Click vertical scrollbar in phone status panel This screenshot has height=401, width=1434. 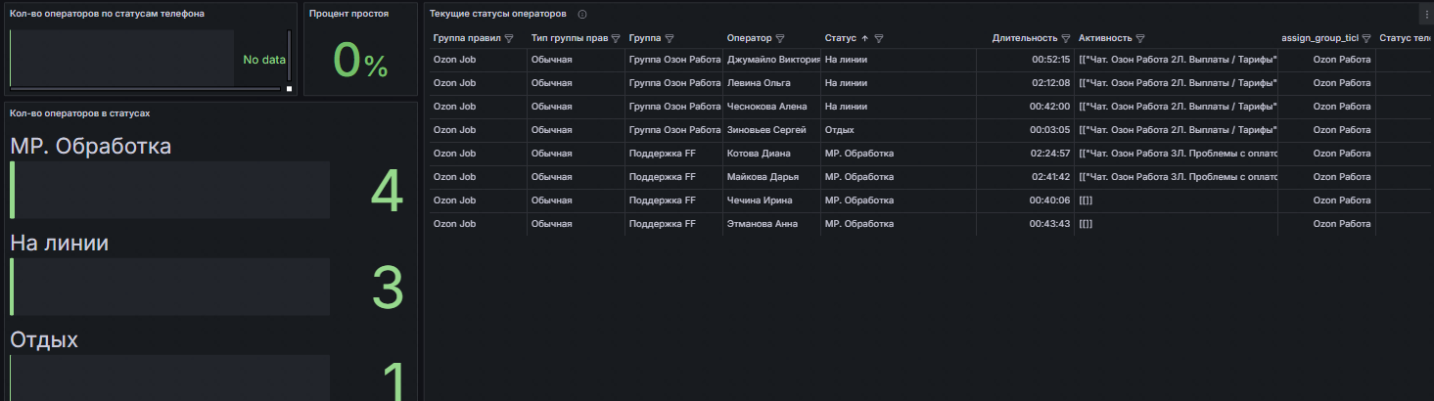289,54
